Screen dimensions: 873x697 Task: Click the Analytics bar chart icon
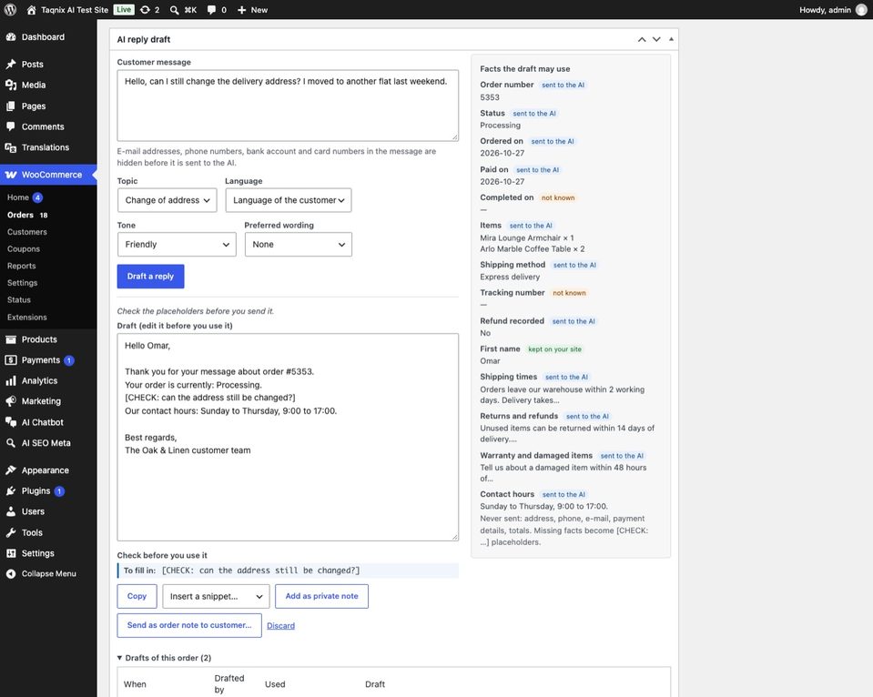pyautogui.click(x=11, y=380)
